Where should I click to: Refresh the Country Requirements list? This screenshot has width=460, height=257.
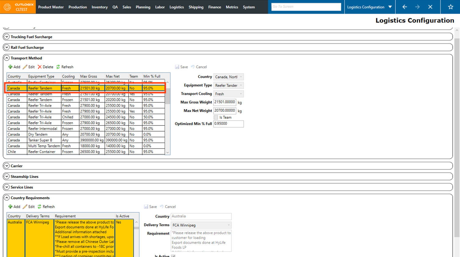pyautogui.click(x=46, y=207)
